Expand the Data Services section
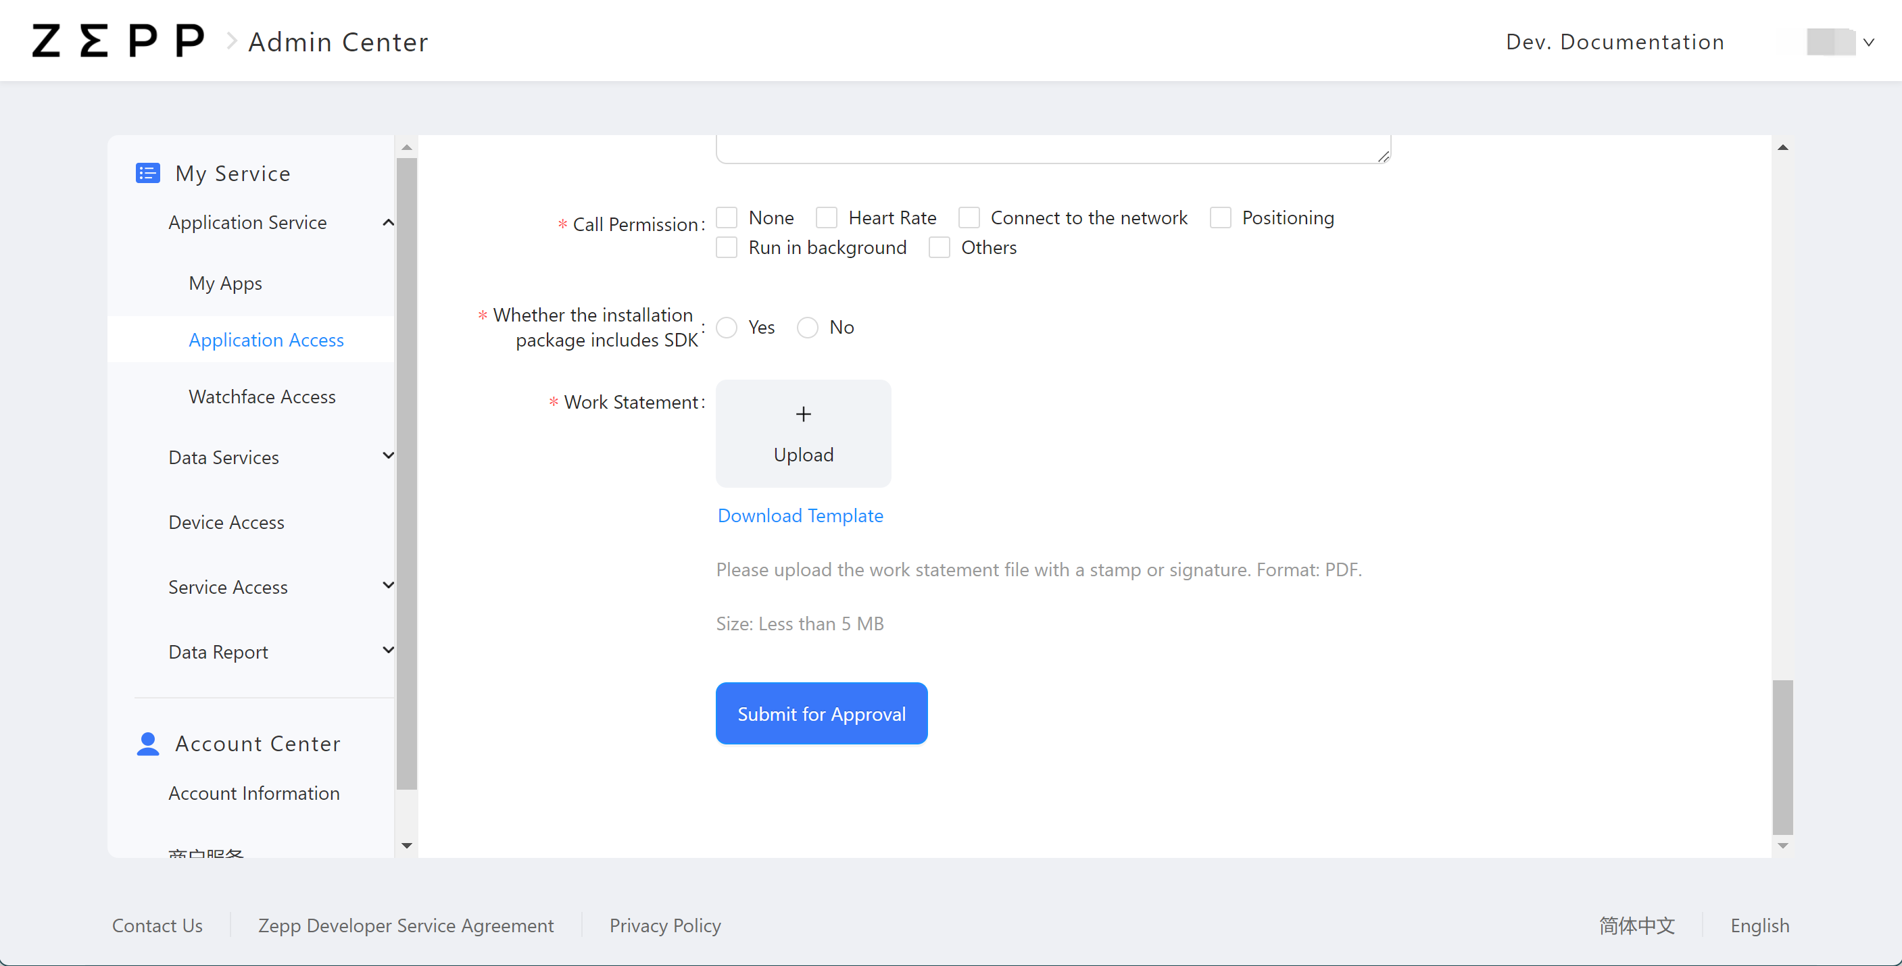This screenshot has height=966, width=1902. (x=388, y=455)
